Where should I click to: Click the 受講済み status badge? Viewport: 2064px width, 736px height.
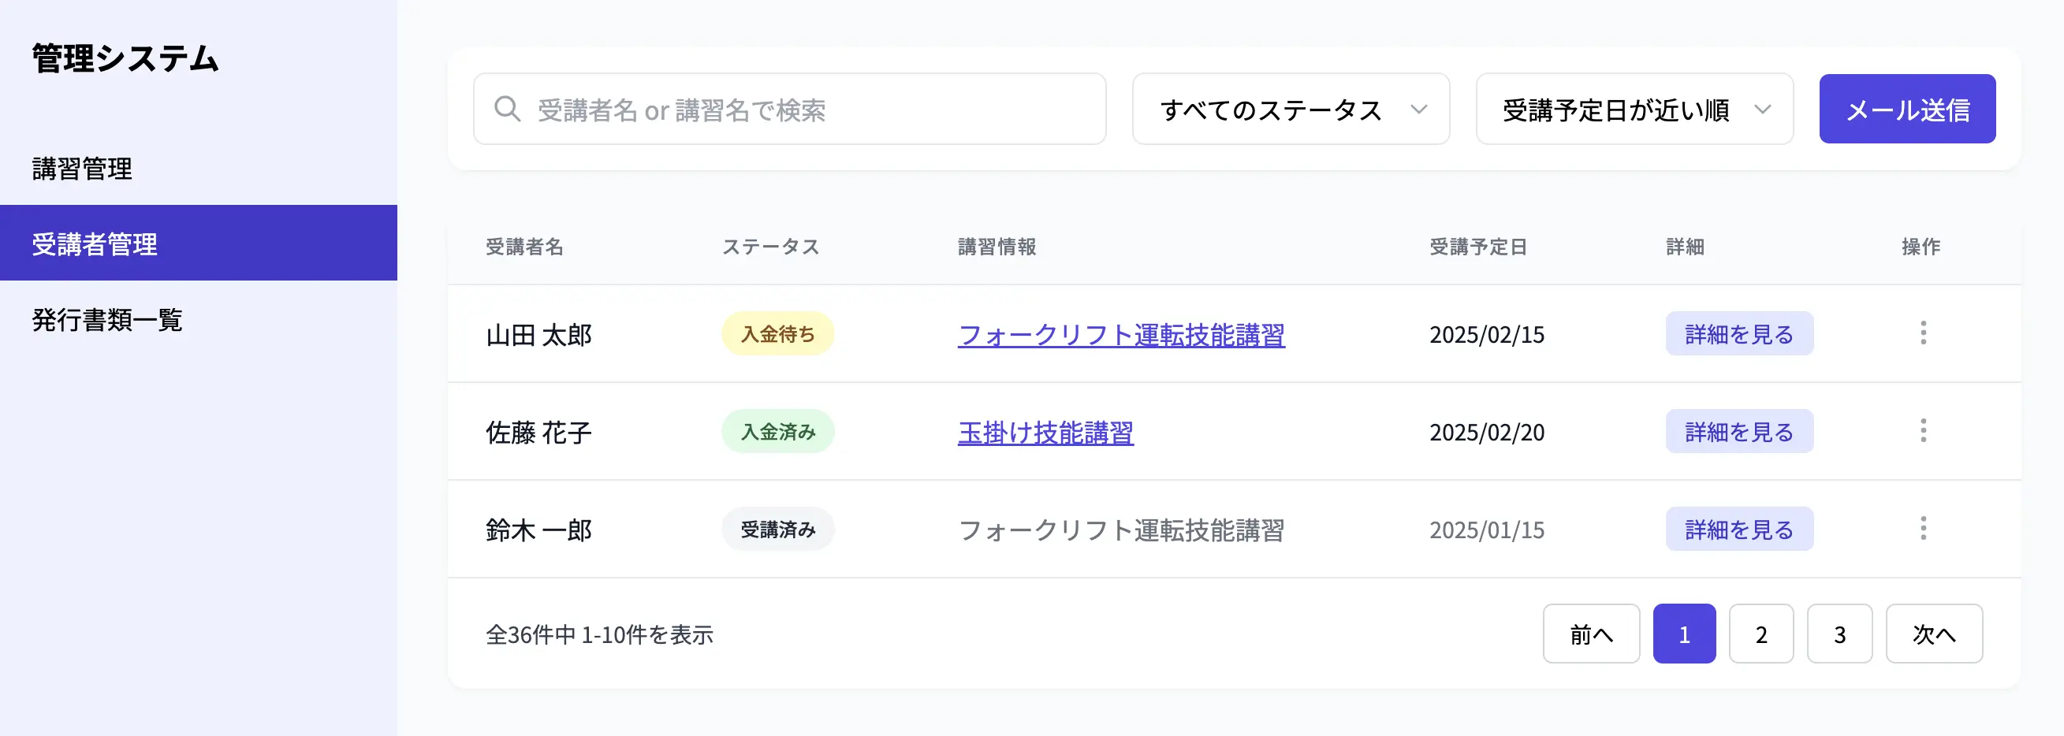[x=777, y=529]
